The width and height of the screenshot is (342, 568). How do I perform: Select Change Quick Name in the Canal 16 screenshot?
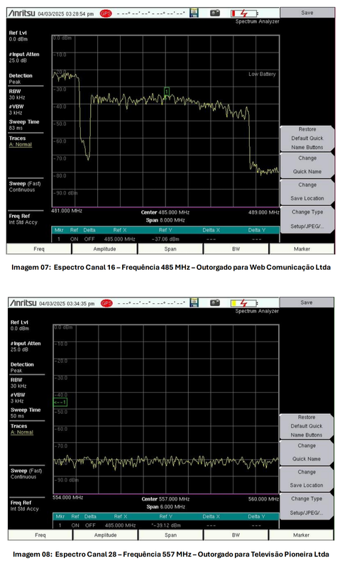pyautogui.click(x=307, y=165)
